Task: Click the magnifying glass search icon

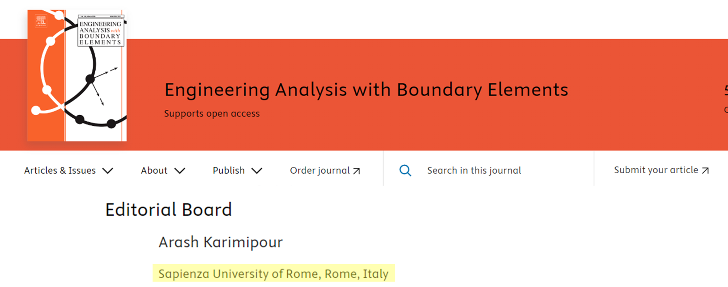Action: [405, 171]
